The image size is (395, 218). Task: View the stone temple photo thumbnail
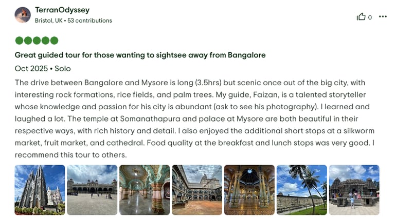click(354, 190)
